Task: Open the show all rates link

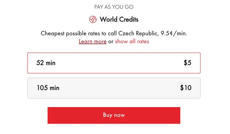Action: pyautogui.click(x=132, y=41)
